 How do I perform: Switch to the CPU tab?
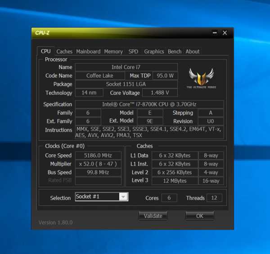click(45, 51)
